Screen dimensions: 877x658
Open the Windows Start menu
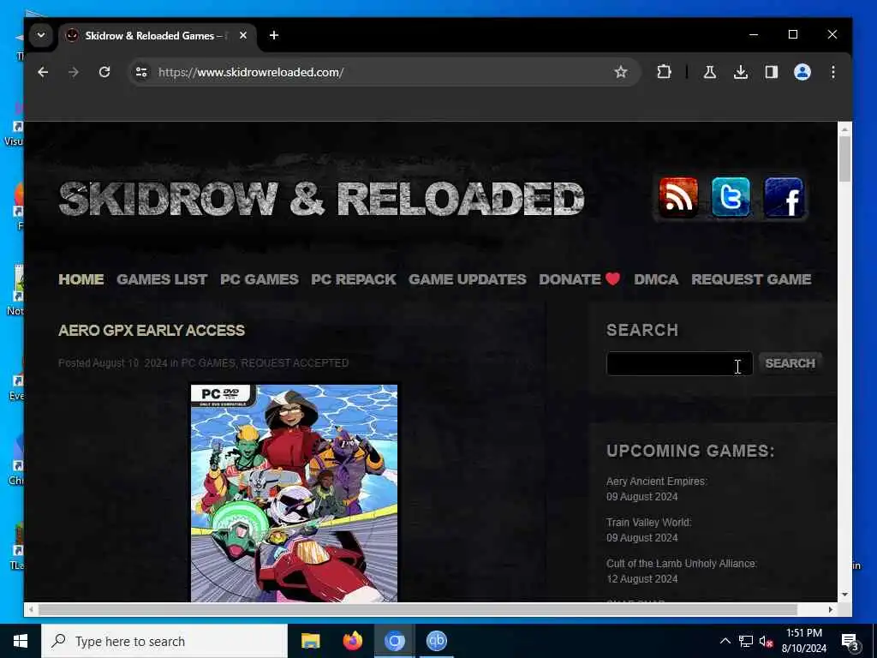(21, 641)
